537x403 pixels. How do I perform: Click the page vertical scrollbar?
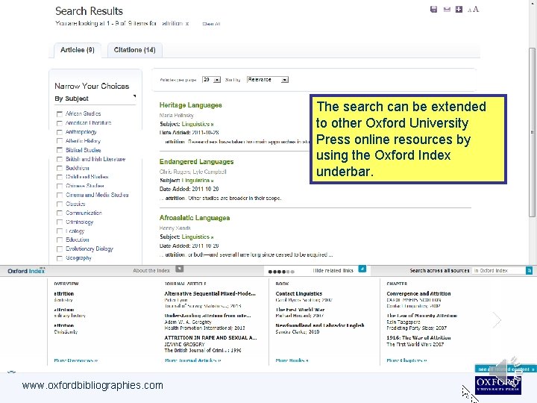532,132
